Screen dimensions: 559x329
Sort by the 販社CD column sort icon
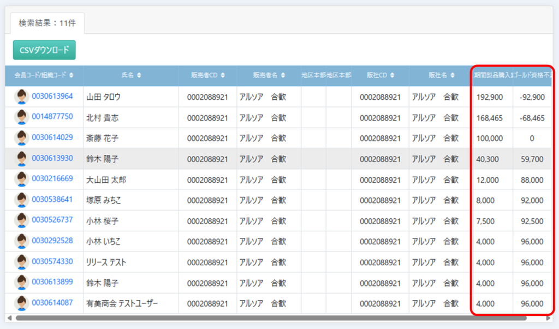pyautogui.click(x=392, y=75)
